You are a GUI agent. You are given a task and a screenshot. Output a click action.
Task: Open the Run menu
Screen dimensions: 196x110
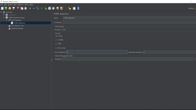(15, 5)
